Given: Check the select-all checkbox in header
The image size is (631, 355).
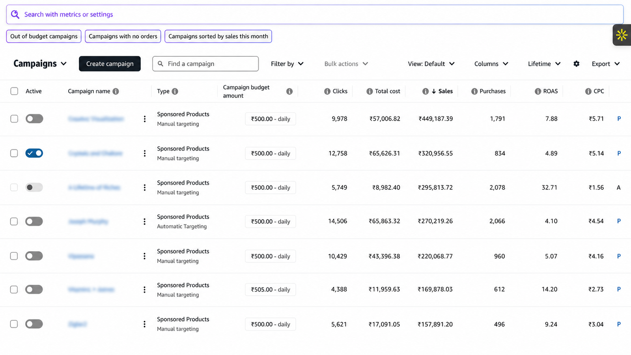Looking at the screenshot, I should coord(14,91).
